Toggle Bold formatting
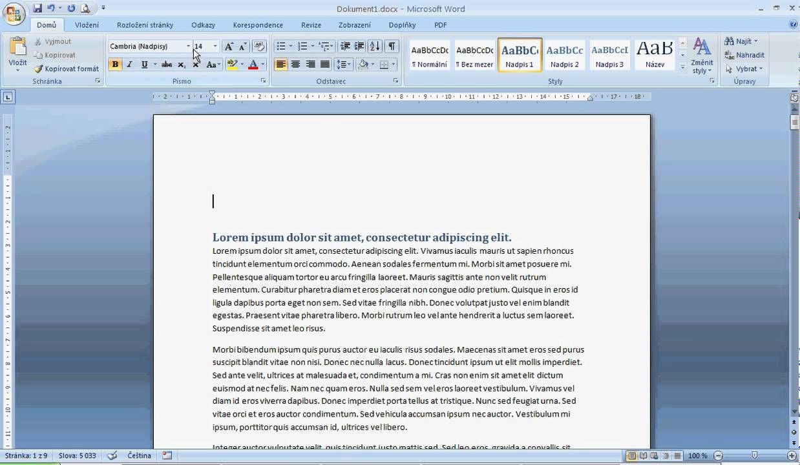The height and width of the screenshot is (465, 800). pyautogui.click(x=115, y=65)
